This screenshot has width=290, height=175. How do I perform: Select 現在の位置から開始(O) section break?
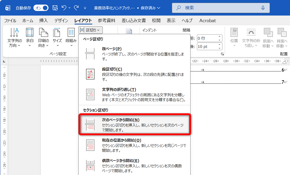click(134, 145)
